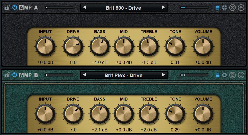Select previous preset before Brit Plex - Drive
Image resolution: width=248 pixels, height=135 pixels.
[84, 75]
